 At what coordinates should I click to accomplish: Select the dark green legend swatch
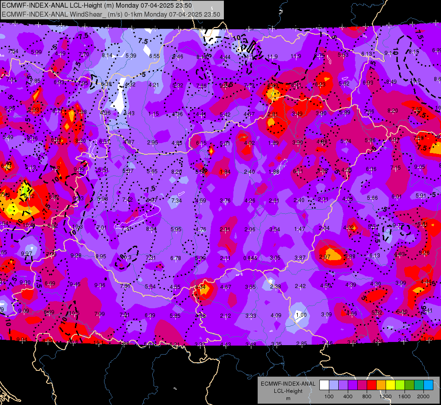click(409, 385)
